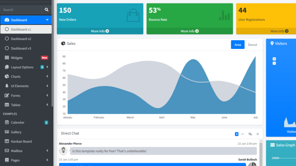Click the "May" label on Sales chart

pyautogui.click(x=193, y=117)
